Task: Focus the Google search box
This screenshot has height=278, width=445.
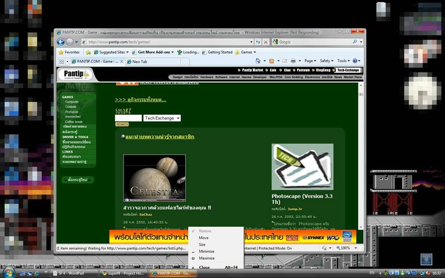Action: point(312,42)
